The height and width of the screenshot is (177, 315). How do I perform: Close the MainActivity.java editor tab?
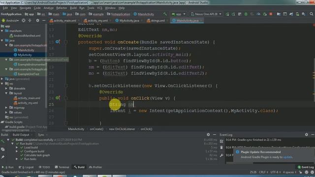coord(201,21)
